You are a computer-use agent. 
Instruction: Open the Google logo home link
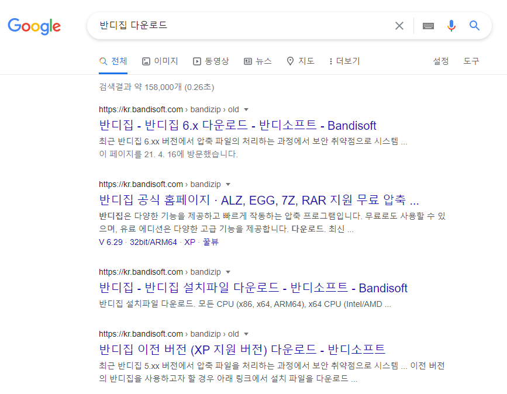pyautogui.click(x=35, y=26)
